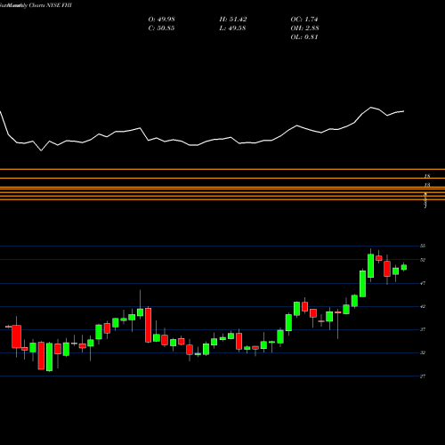Click the high value 'H: 51.42'
The height and width of the screenshot is (445, 445).
point(233,20)
